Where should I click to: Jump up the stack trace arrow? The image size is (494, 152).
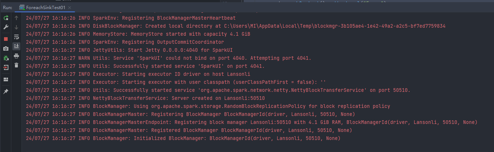pyautogui.click(x=16, y=17)
